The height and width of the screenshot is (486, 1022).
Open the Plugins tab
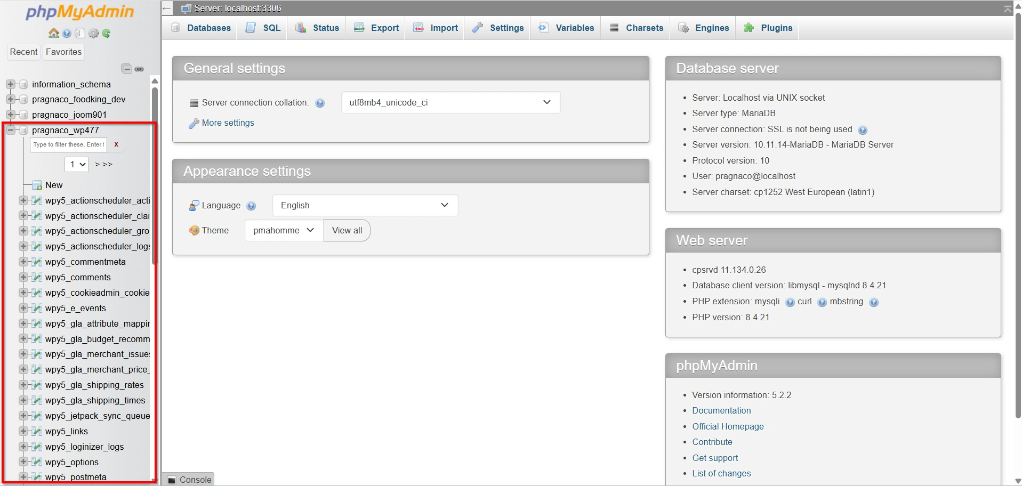[768, 28]
